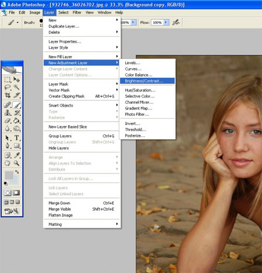The width and height of the screenshot is (262, 273).
Task: Switch to Full Screen with Menu Bar
Action: (x=12, y=202)
